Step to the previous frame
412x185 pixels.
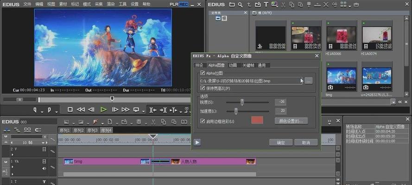tap(91, 110)
